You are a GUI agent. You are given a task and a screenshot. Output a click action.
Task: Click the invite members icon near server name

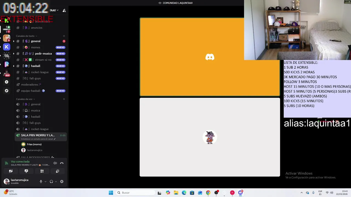(64, 10)
